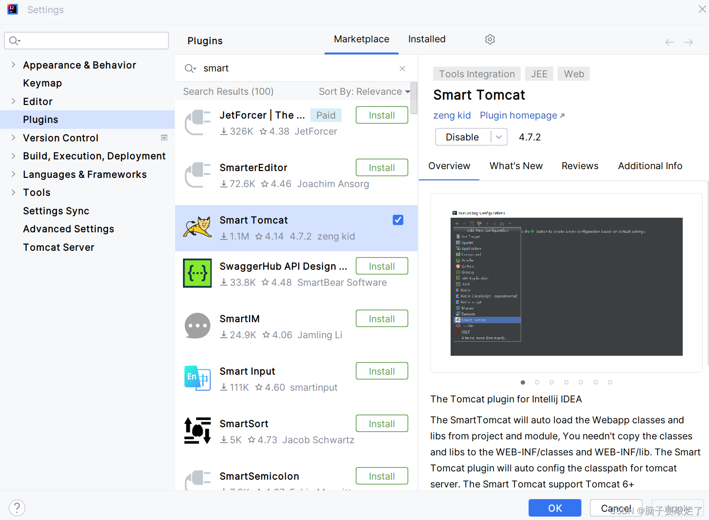Select Tomcat Server settings page

(x=58, y=247)
